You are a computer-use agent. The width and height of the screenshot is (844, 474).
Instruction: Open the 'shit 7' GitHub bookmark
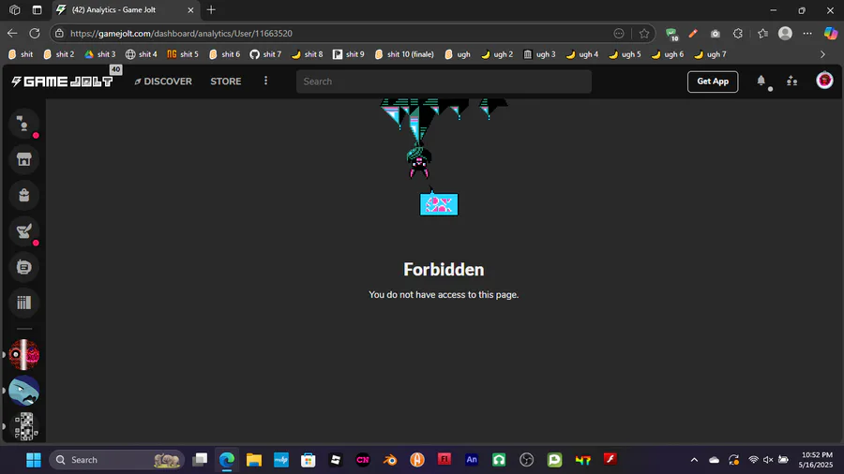click(x=265, y=54)
